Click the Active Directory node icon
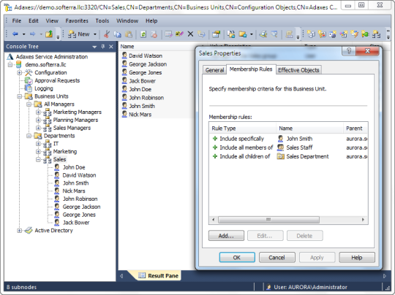 (x=29, y=230)
